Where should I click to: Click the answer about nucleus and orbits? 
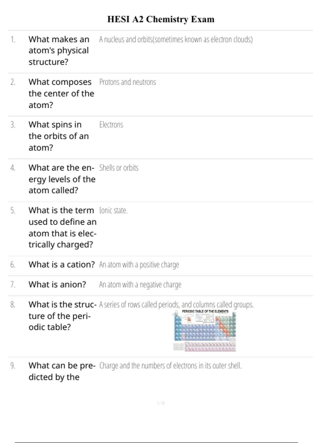(176, 39)
